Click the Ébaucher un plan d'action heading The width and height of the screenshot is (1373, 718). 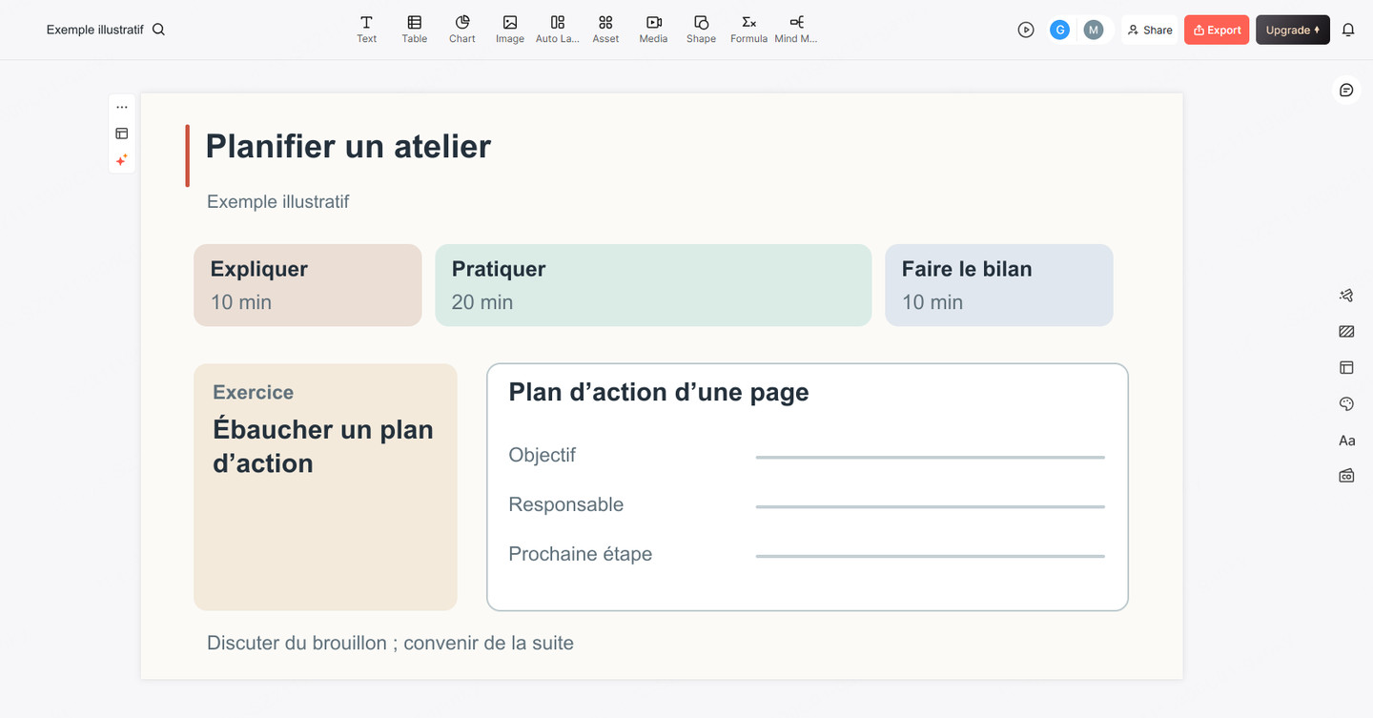(323, 446)
